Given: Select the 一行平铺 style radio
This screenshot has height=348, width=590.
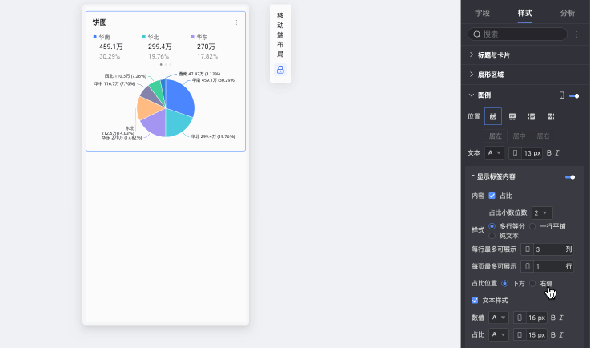Looking at the screenshot, I should point(532,226).
